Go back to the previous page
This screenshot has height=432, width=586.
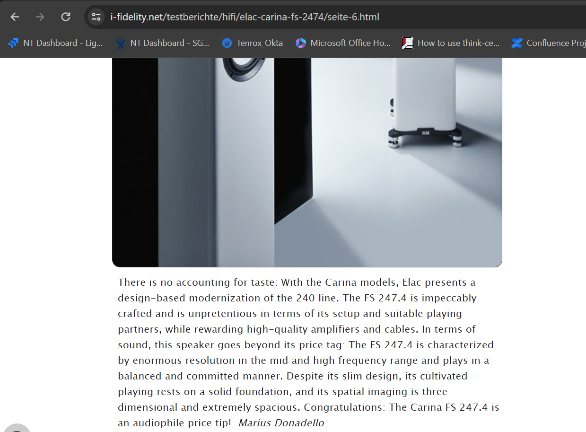pyautogui.click(x=15, y=17)
